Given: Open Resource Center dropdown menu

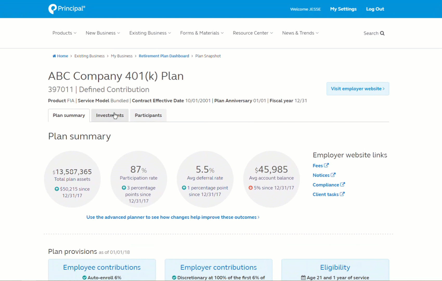Looking at the screenshot, I should [x=253, y=33].
